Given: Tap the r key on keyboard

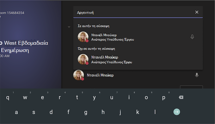Looking at the screenshot, I should point(60,98).
